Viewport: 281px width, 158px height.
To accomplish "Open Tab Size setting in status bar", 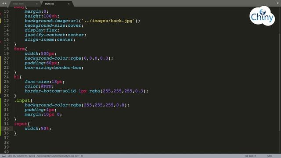I will coord(250,156).
